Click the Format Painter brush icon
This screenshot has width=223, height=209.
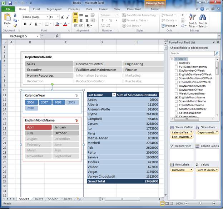pos(15,26)
